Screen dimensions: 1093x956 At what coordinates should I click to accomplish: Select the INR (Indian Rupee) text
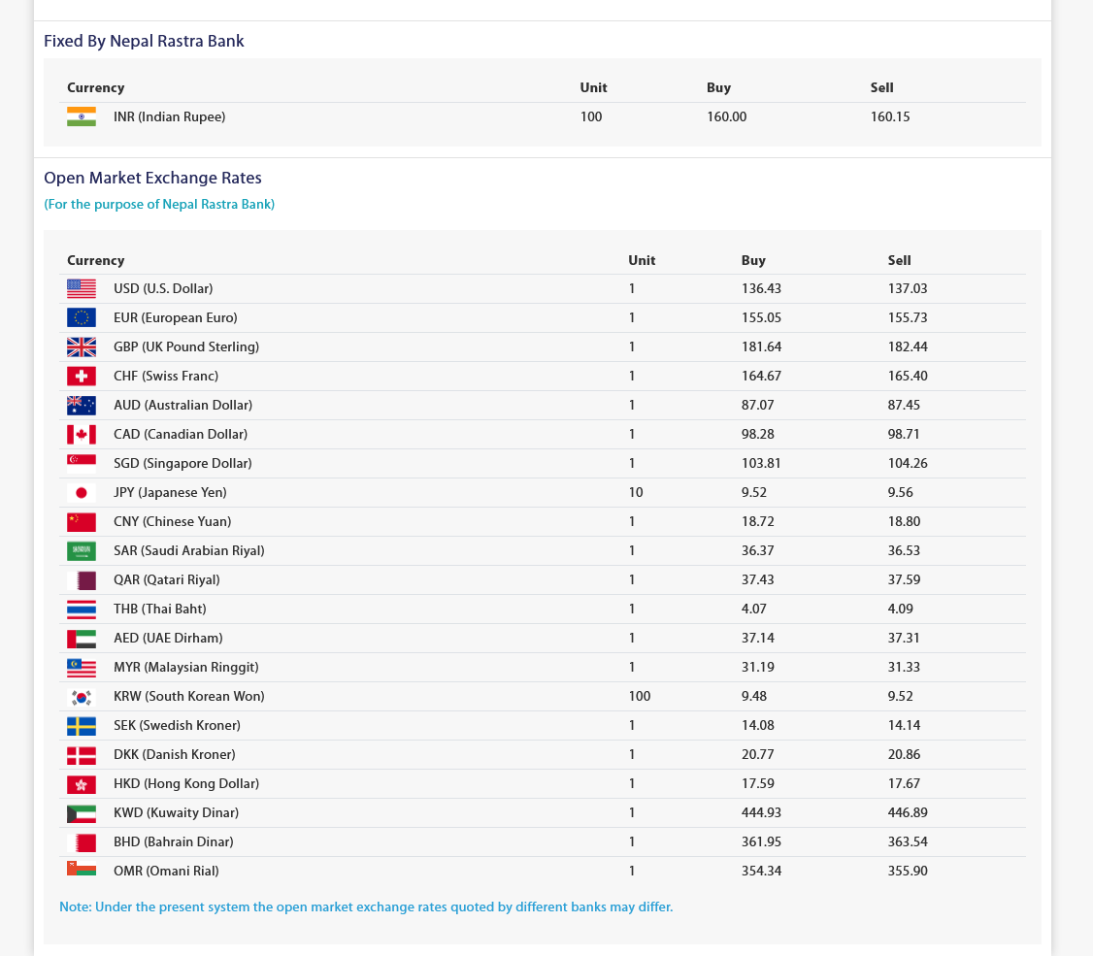coord(169,116)
